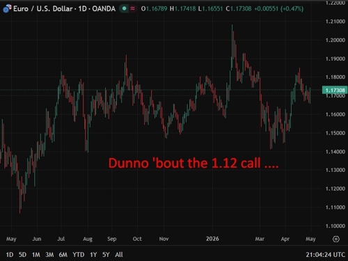Click the Sep label on time axis
348x261 pixels.
(x=112, y=239)
